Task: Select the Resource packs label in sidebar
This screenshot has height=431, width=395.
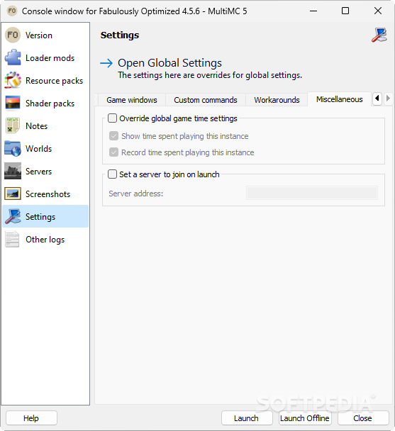Action: (54, 81)
